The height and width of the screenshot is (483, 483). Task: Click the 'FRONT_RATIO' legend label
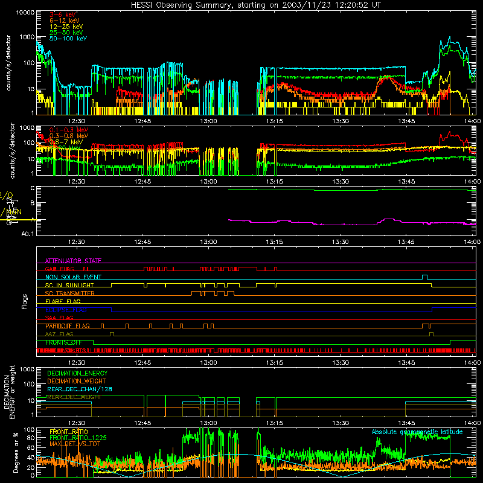(69, 432)
